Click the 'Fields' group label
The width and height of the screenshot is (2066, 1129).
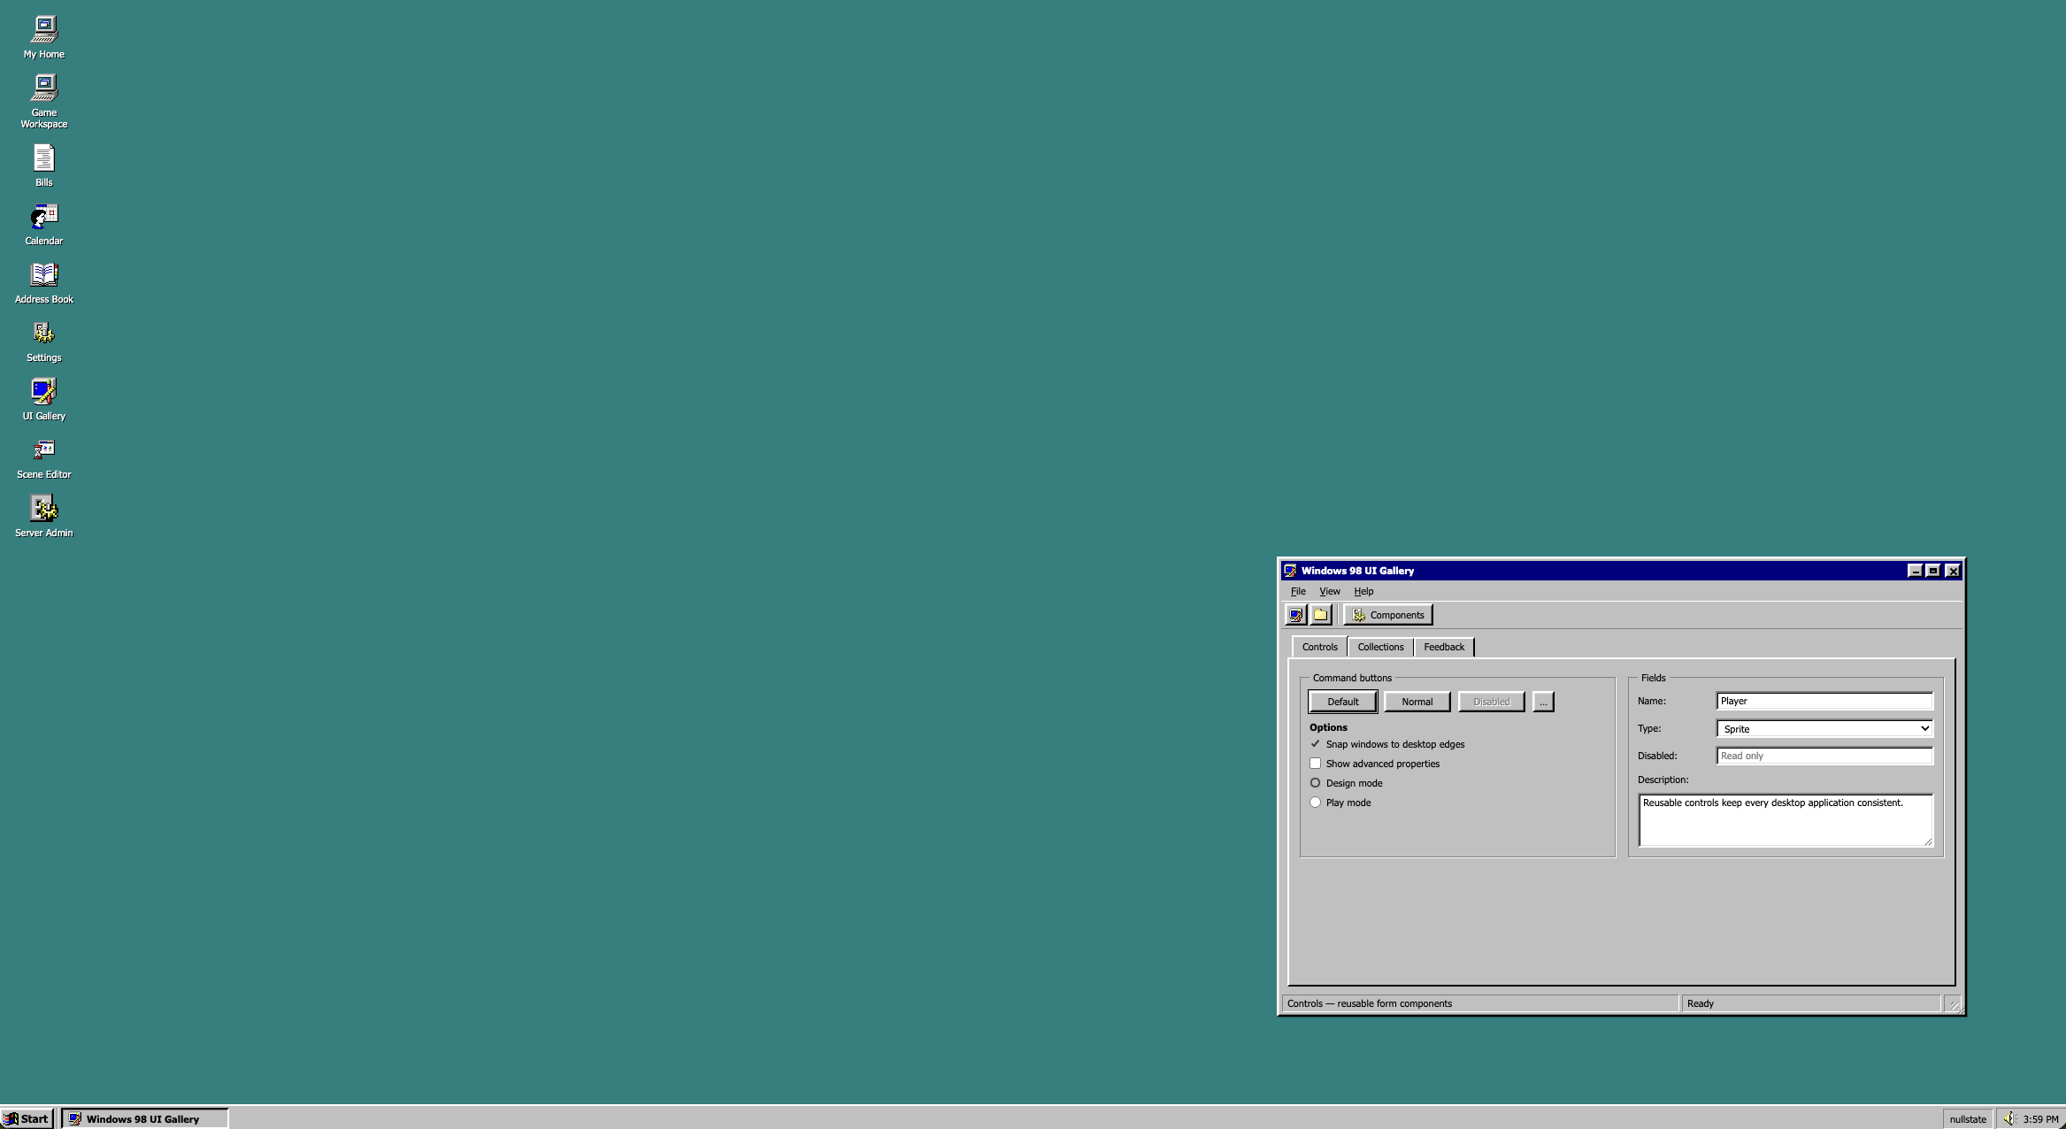pyautogui.click(x=1653, y=678)
